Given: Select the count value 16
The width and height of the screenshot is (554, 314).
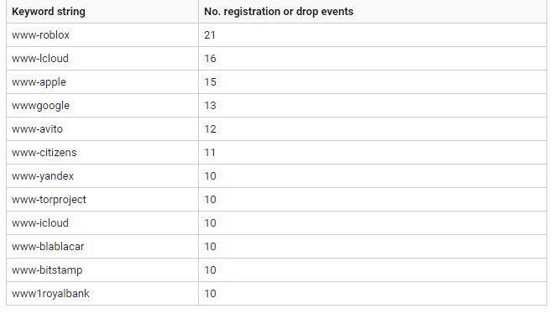Looking at the screenshot, I should point(210,58).
